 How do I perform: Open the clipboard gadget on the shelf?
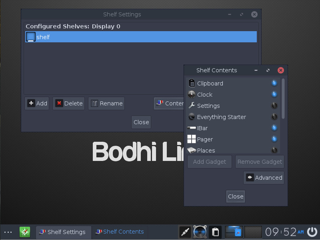[215, 232]
